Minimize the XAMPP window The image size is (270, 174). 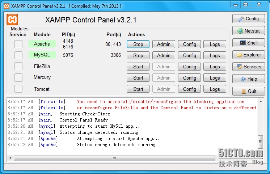point(236,5)
